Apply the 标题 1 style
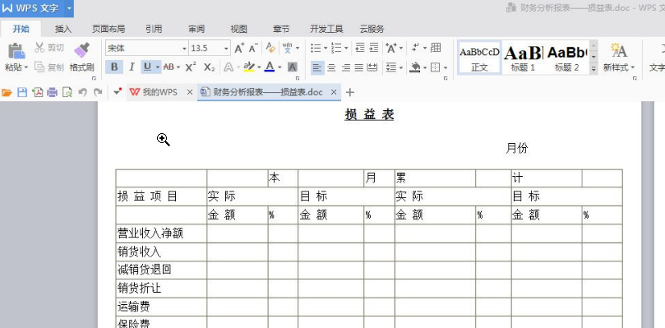665x328 pixels. pos(523,58)
